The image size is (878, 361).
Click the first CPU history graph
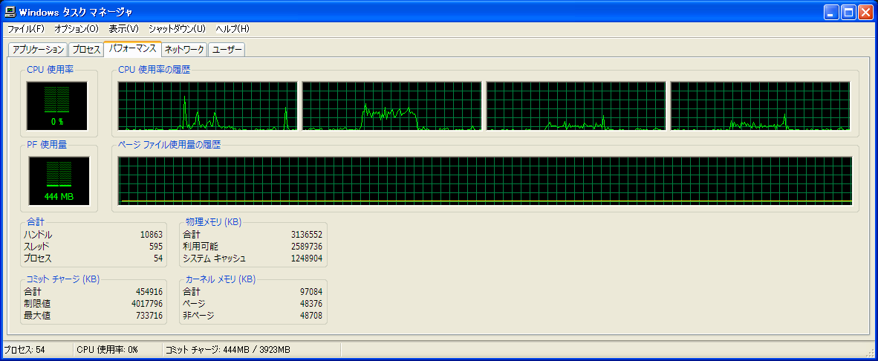click(207, 105)
